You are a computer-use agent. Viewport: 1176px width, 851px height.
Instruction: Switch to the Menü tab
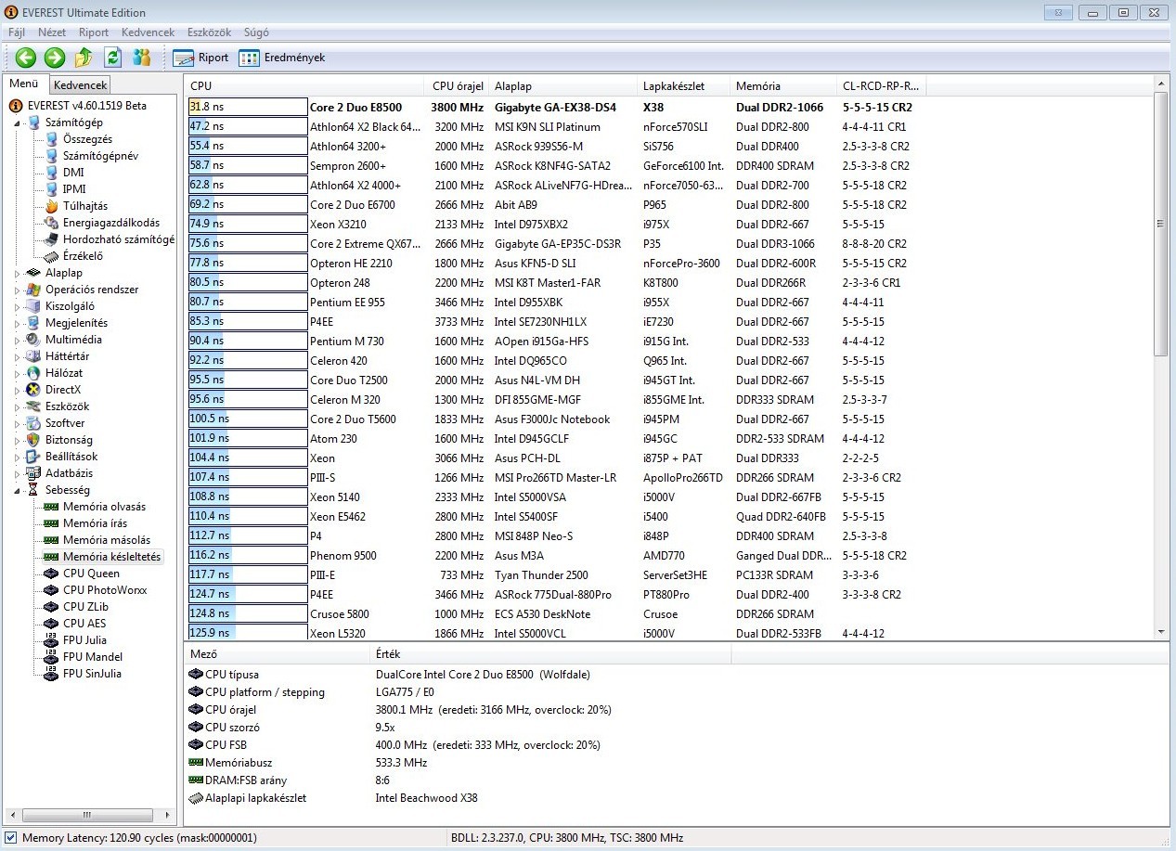[x=24, y=84]
